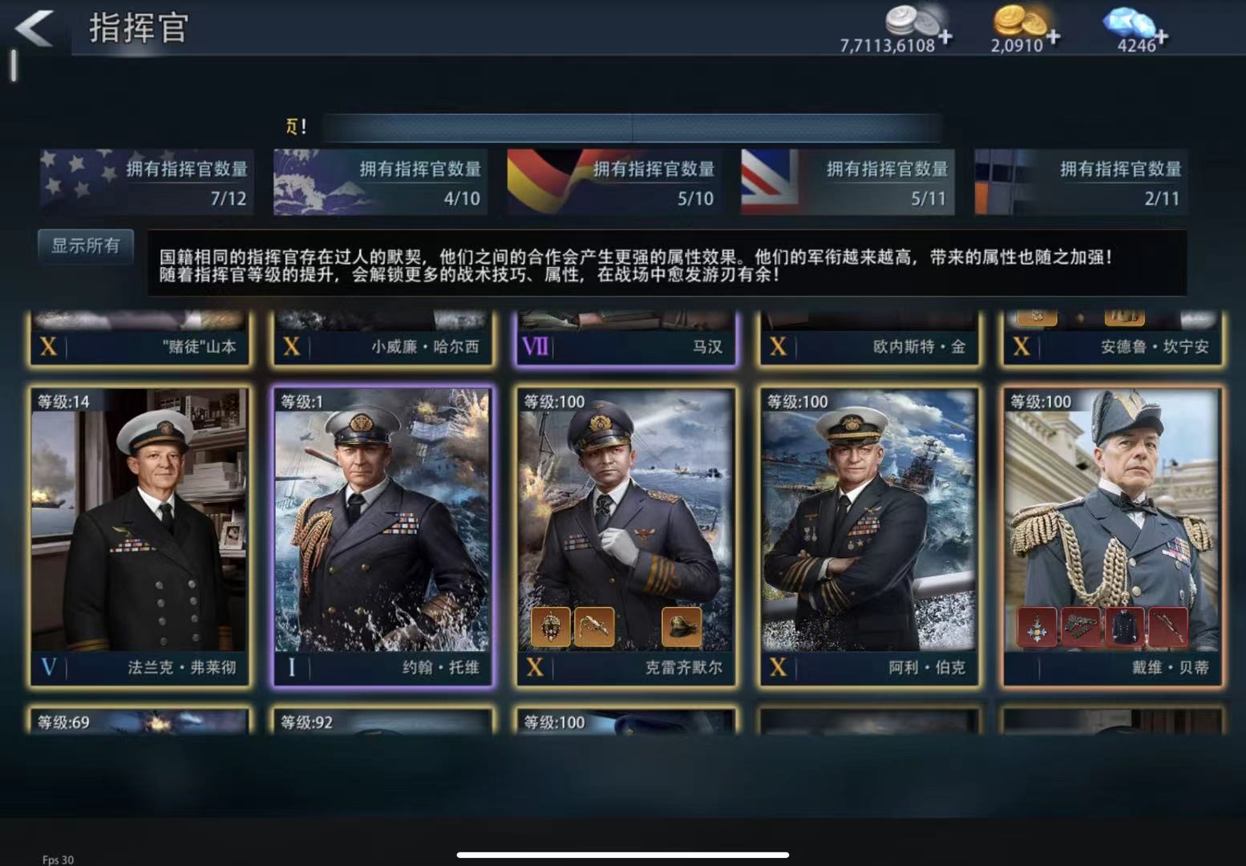Screen dimensions: 1246x866
Task: Add blue diamonds with plus icon
Action: pos(1160,37)
